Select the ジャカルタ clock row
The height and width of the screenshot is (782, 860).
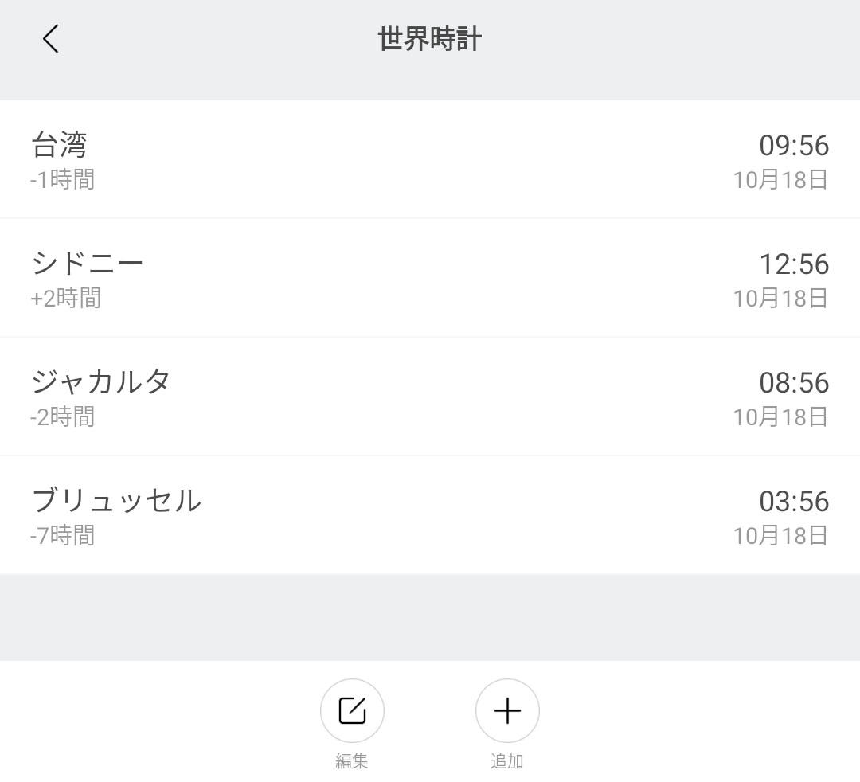coord(430,396)
